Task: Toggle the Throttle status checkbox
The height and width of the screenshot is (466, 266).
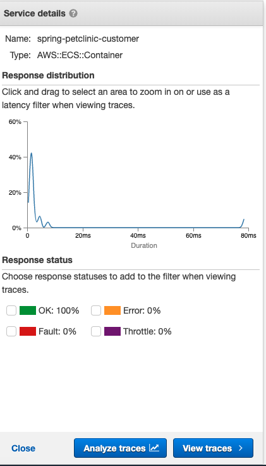Action: [x=96, y=331]
